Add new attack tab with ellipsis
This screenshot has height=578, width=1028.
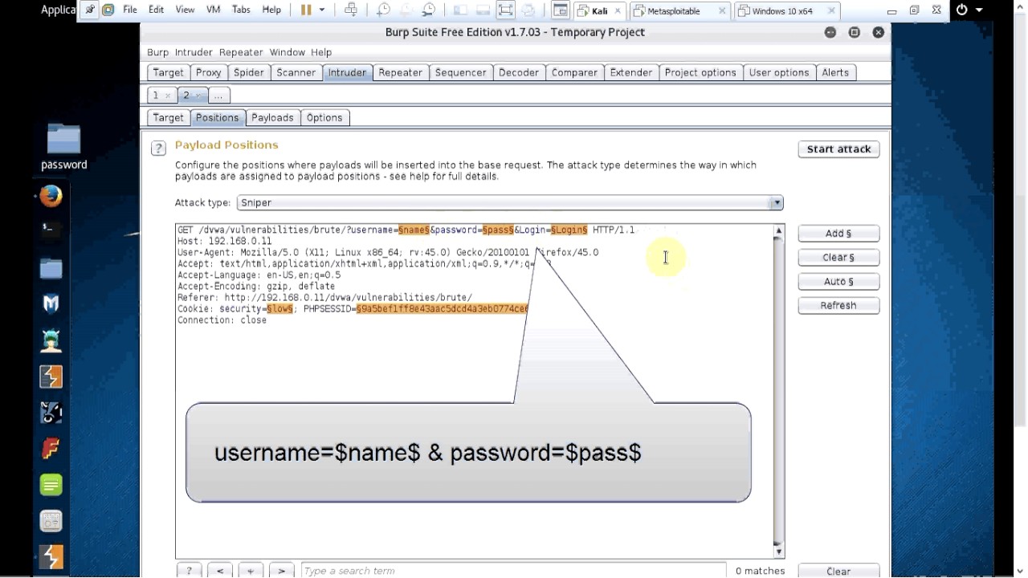[x=218, y=95]
